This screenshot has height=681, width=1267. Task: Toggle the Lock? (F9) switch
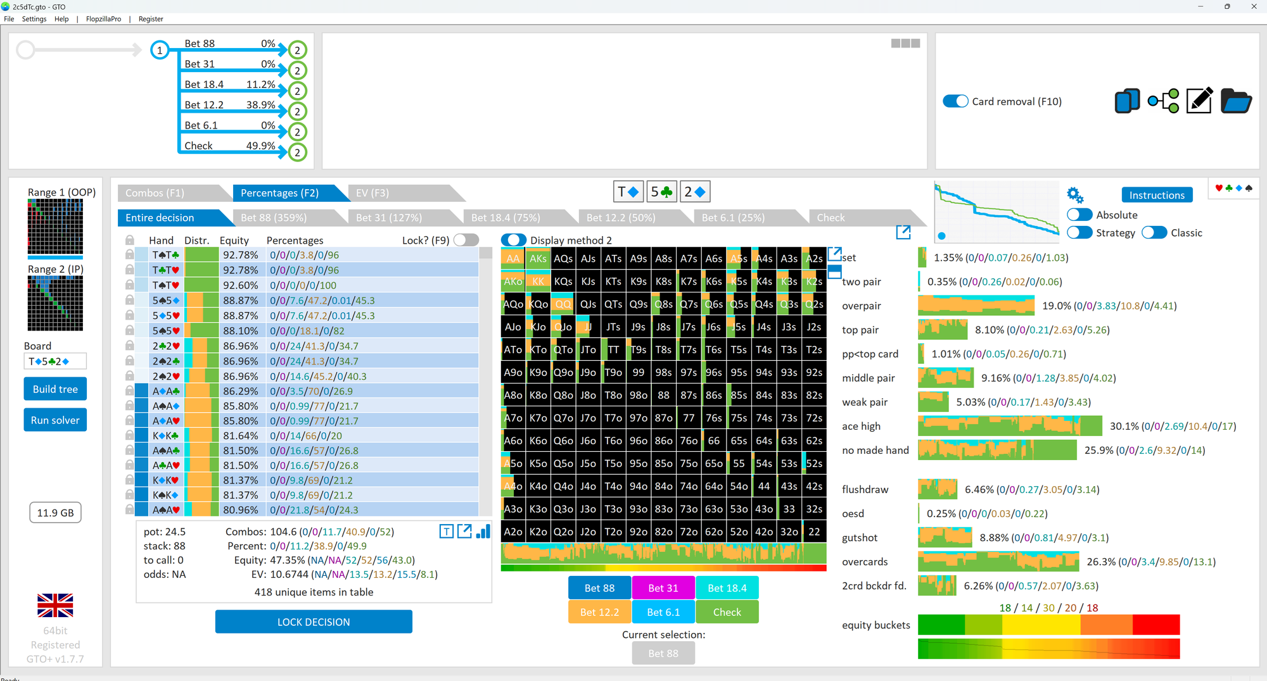[466, 240]
